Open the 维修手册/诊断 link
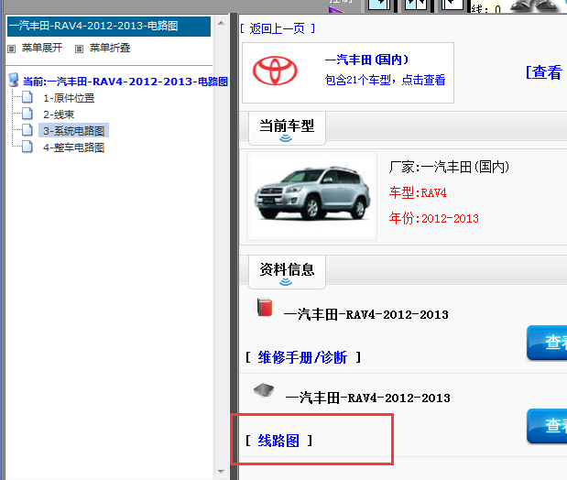The height and width of the screenshot is (480, 567). pyautogui.click(x=302, y=358)
